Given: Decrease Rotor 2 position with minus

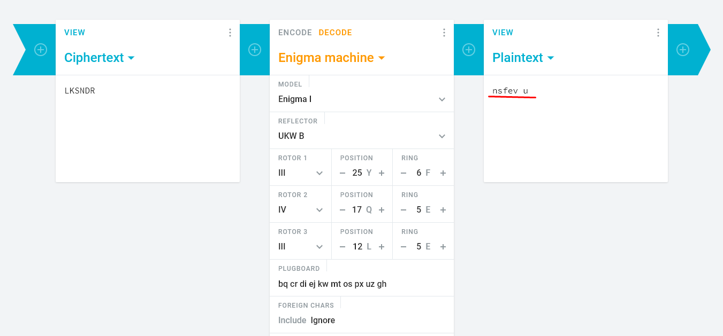Looking at the screenshot, I should pos(343,210).
